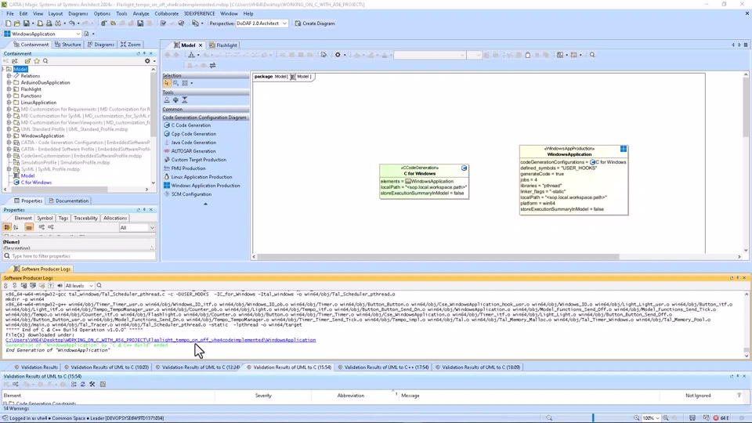
Task: Open the File menu
Action: pos(10,14)
